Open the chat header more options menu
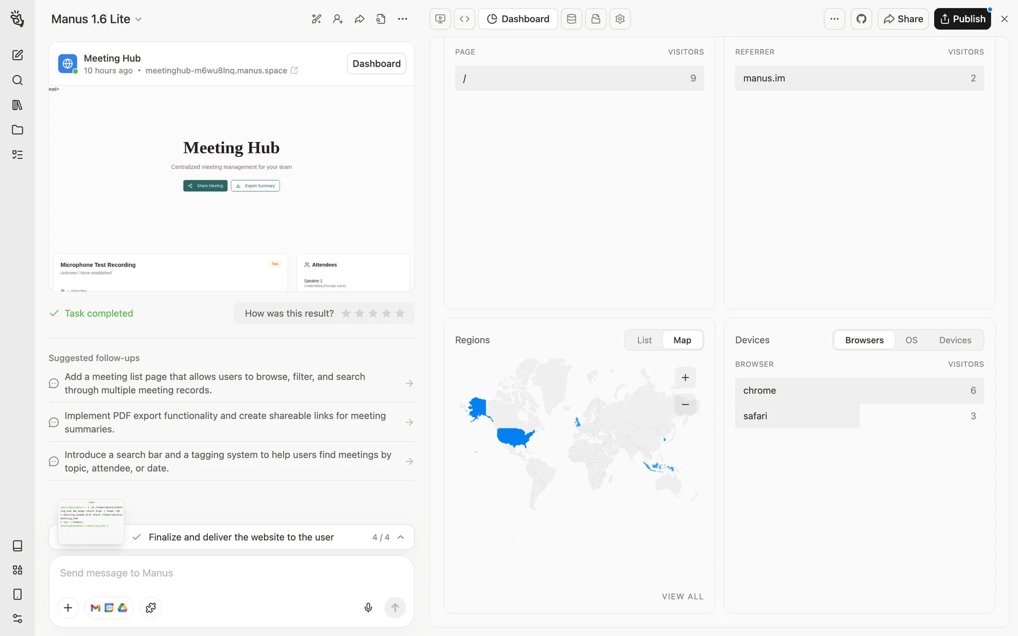Screen dimensions: 1018x636 point(402,19)
